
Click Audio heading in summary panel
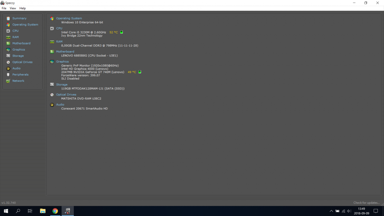click(60, 105)
